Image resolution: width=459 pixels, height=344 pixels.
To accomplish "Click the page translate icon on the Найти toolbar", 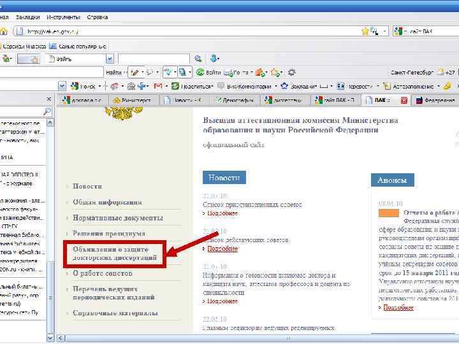I will pos(182,72).
